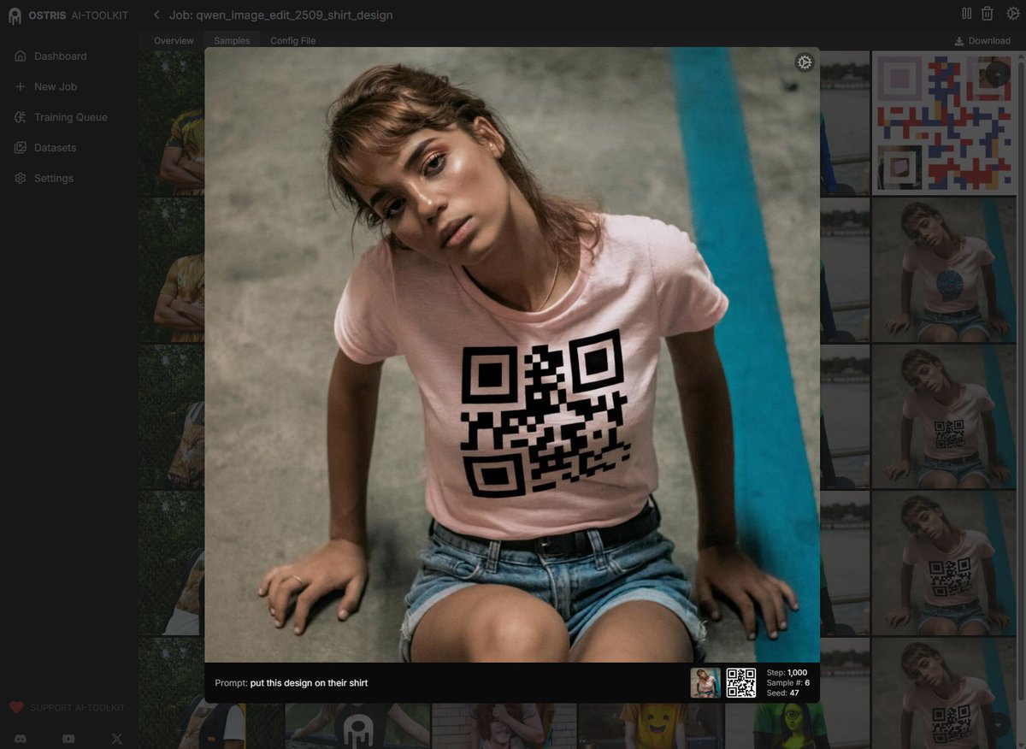Click the prompt text 'put this design on their shirt'

click(309, 683)
